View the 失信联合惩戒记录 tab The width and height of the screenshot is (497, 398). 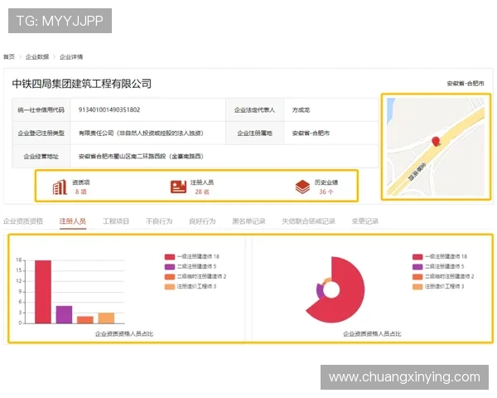coord(308,221)
